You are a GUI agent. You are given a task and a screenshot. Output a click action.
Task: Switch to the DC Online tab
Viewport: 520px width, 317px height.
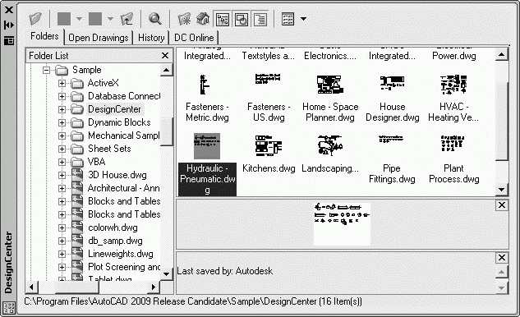[194, 38]
